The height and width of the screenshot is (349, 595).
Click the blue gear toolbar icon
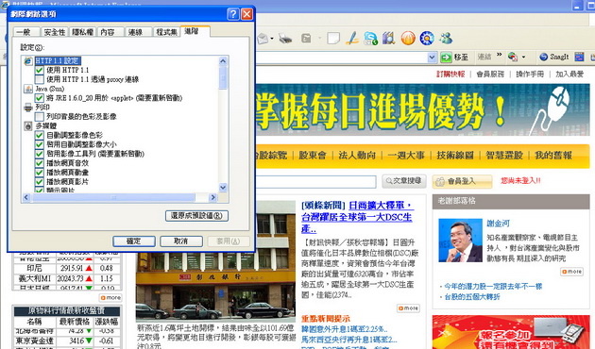[x=427, y=39]
